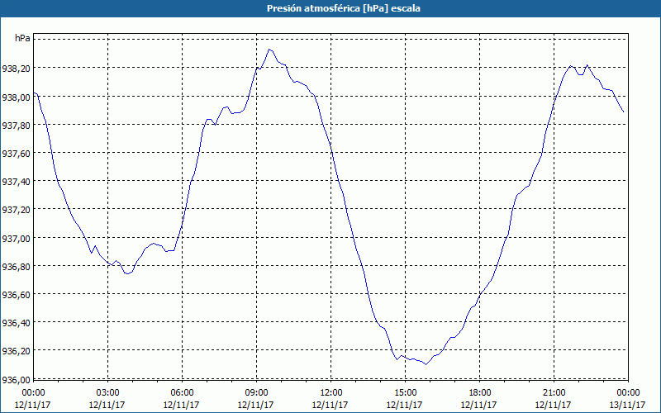Click the 21:00 time axis label
This screenshot has width=661, height=413.
(554, 392)
